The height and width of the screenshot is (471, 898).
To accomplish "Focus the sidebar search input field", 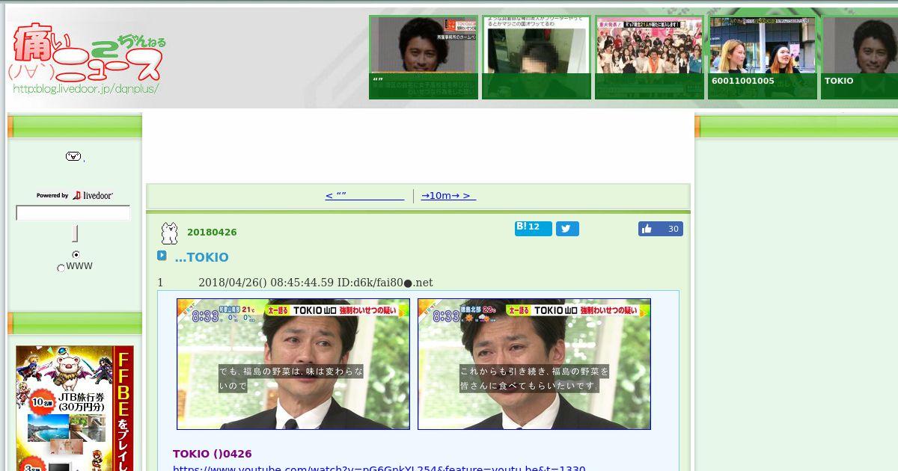I will tap(73, 213).
